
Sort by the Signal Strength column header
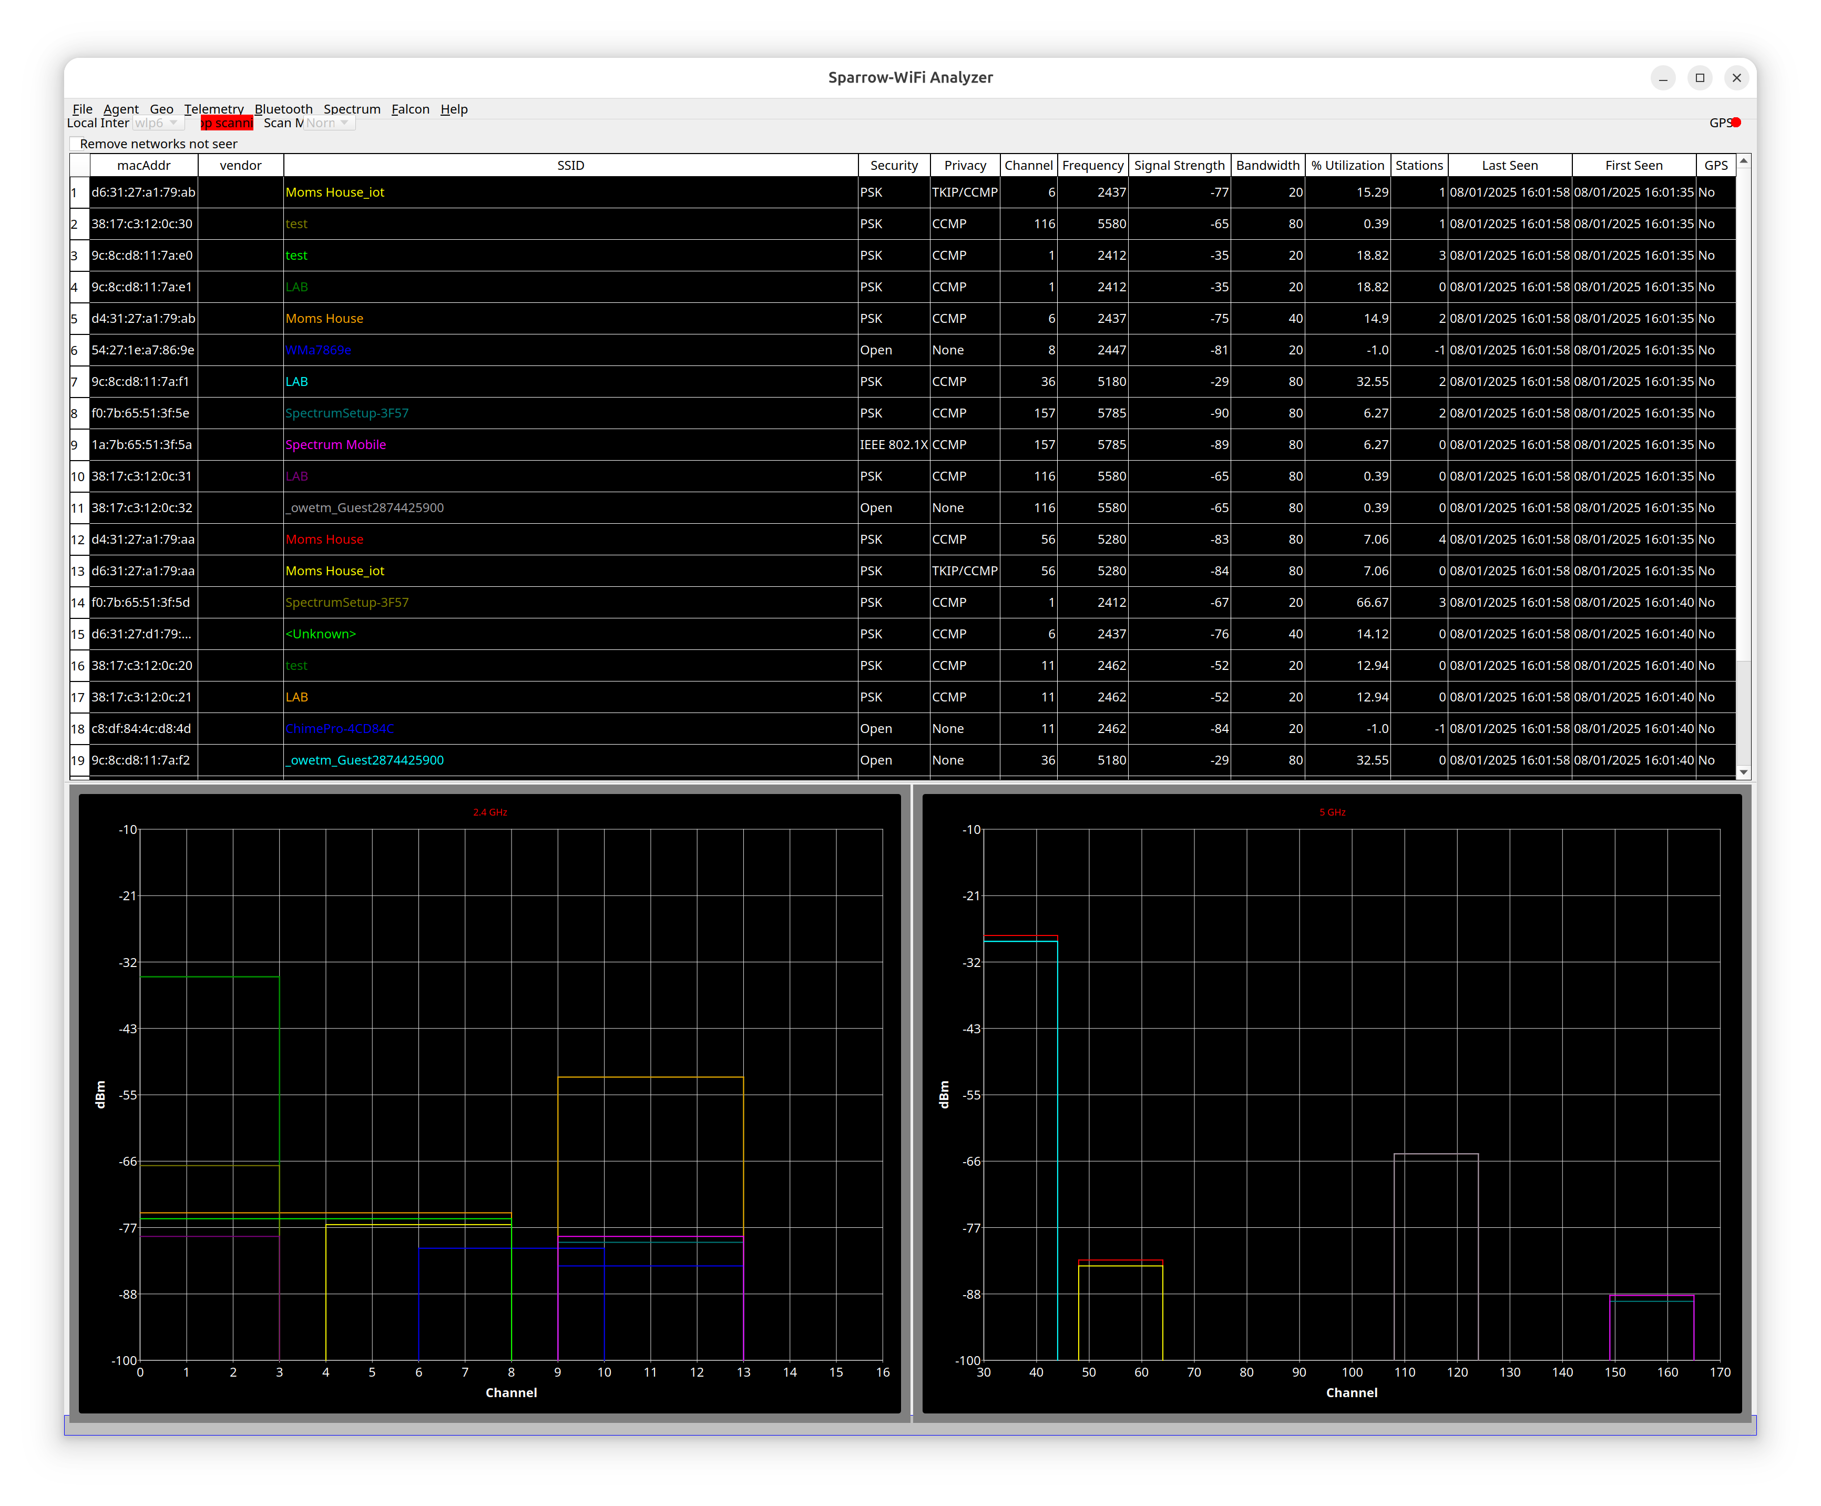(1179, 166)
